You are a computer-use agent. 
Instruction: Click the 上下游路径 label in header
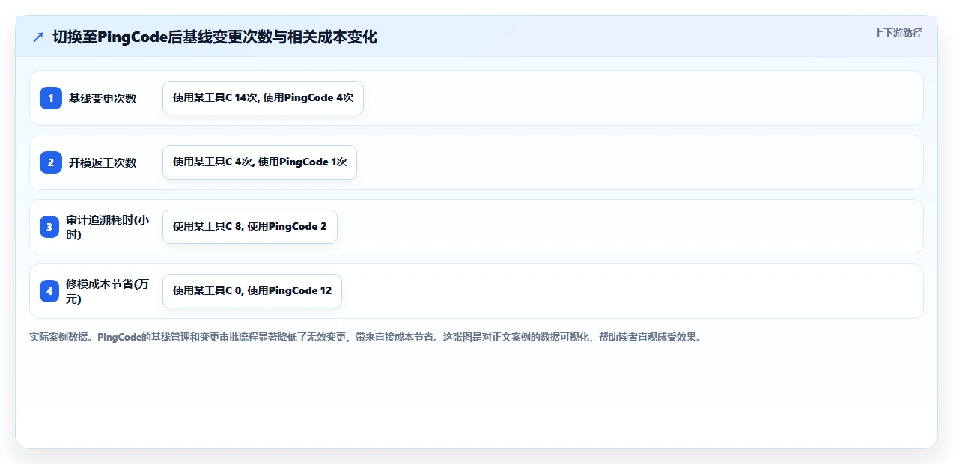coord(898,33)
